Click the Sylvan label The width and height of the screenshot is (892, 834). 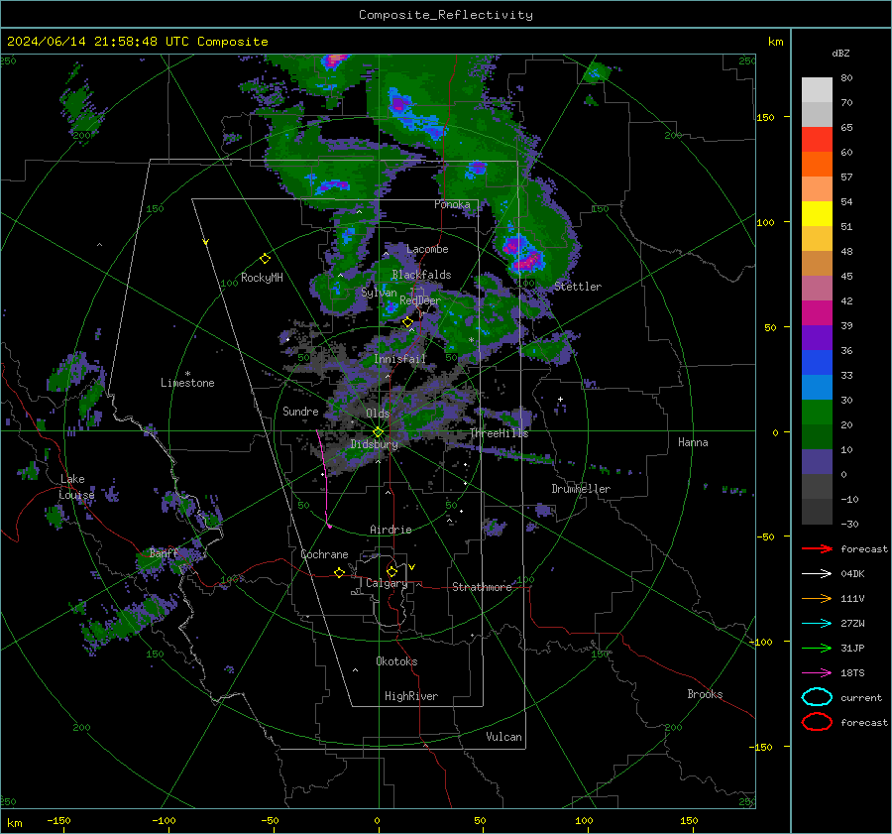click(379, 293)
